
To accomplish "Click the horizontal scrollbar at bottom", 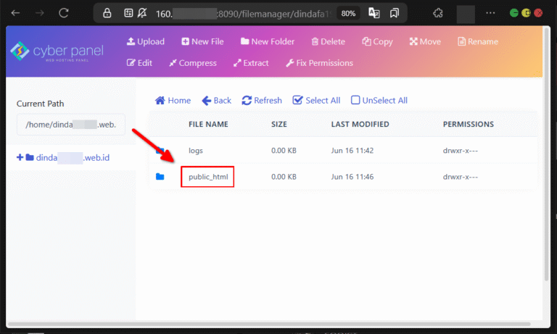I will click(x=269, y=324).
